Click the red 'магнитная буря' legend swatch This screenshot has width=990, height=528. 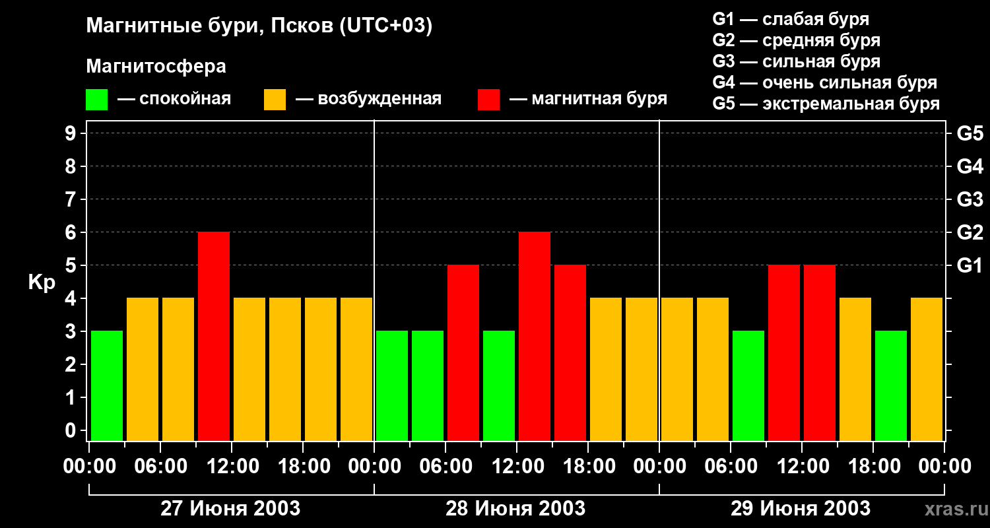point(488,100)
